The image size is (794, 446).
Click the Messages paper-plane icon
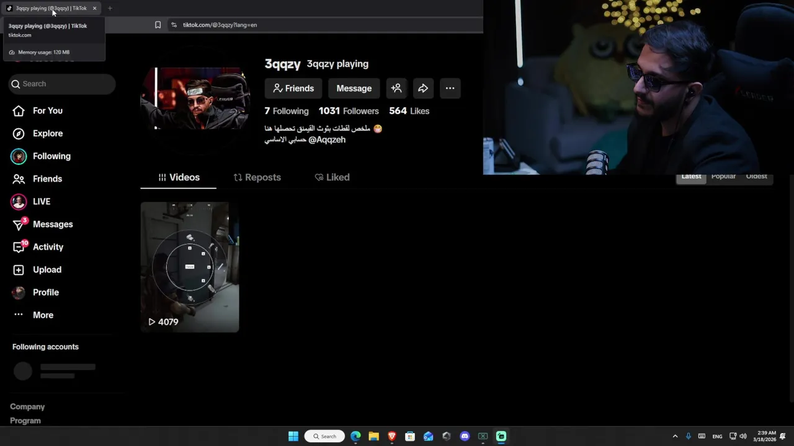tap(19, 225)
